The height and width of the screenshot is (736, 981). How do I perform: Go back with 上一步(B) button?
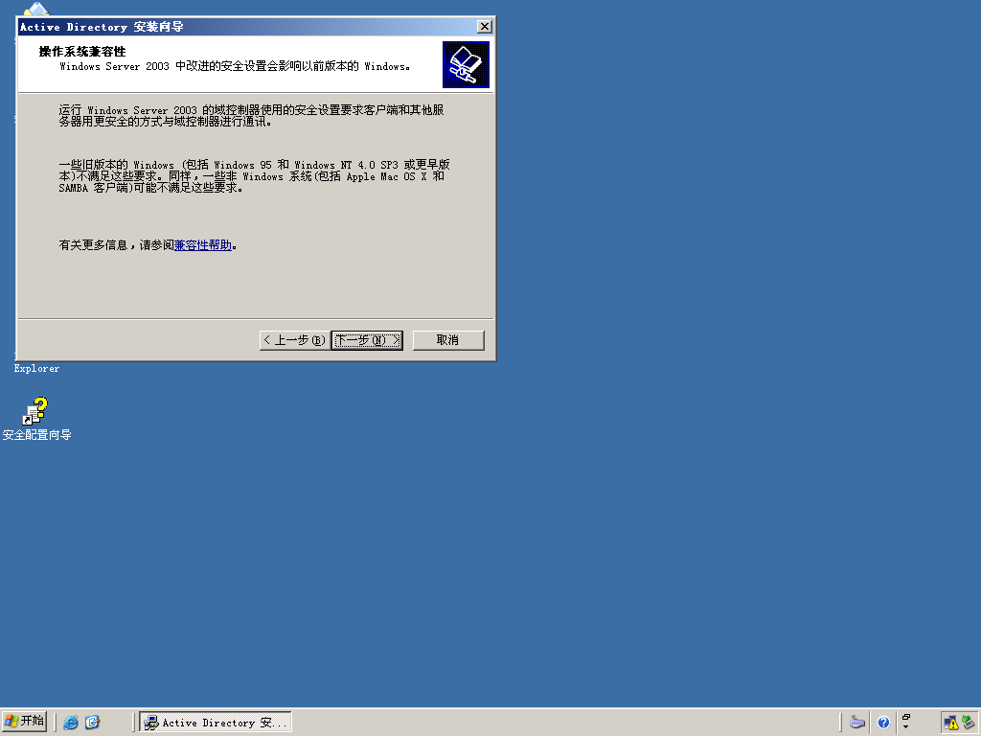pyautogui.click(x=295, y=340)
